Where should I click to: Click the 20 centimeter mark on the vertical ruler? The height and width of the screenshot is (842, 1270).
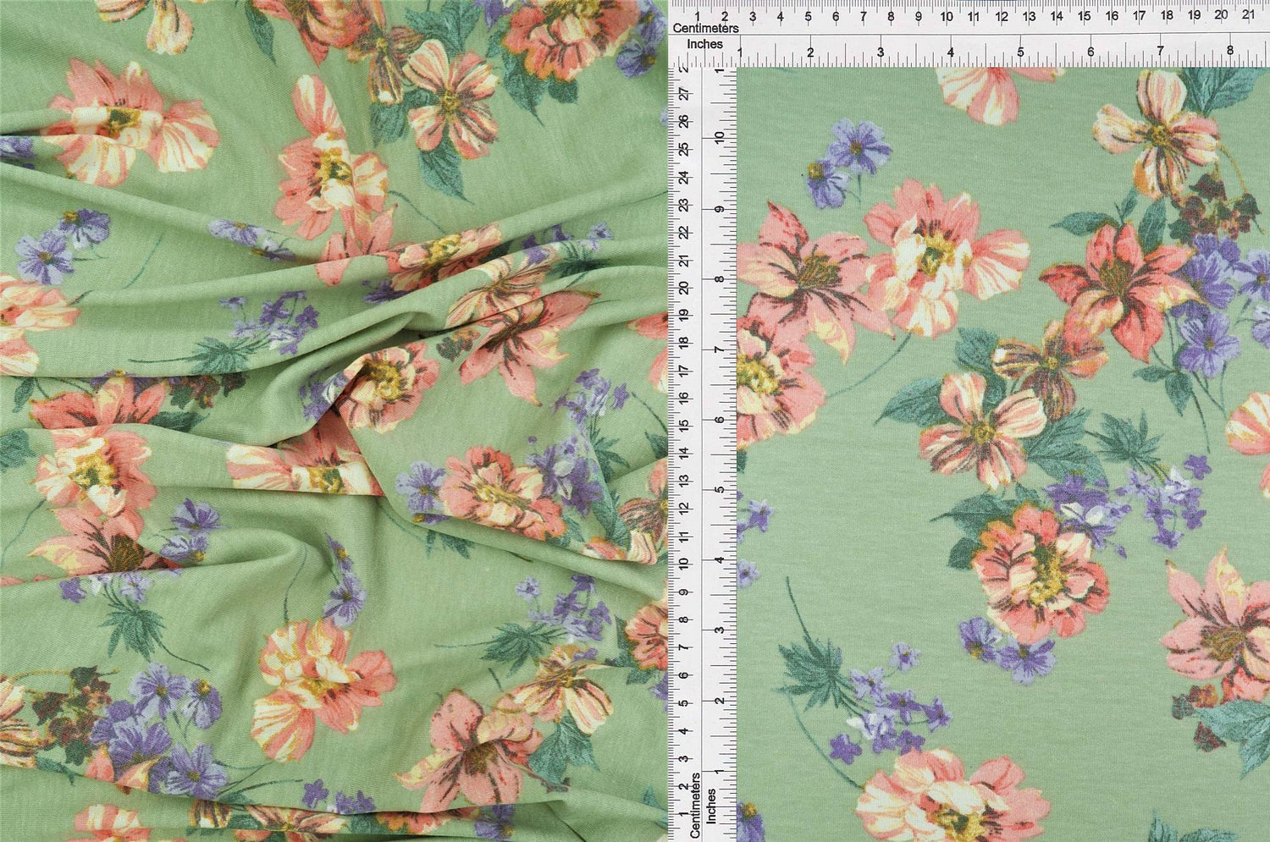[x=683, y=288]
